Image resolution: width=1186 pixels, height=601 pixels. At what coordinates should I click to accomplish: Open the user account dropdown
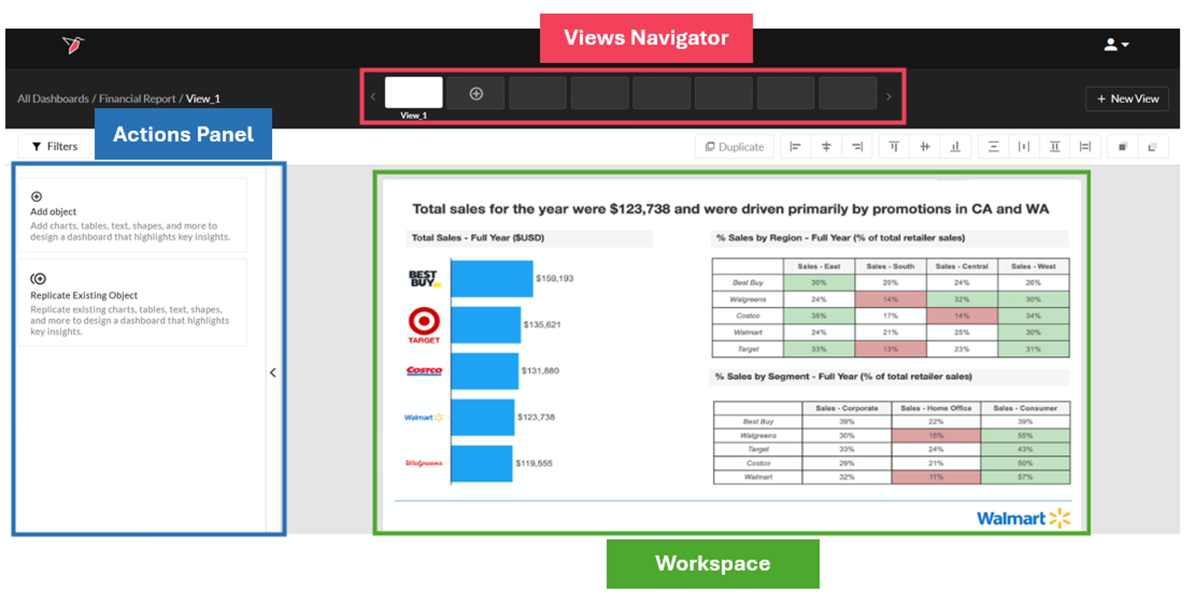click(1115, 45)
